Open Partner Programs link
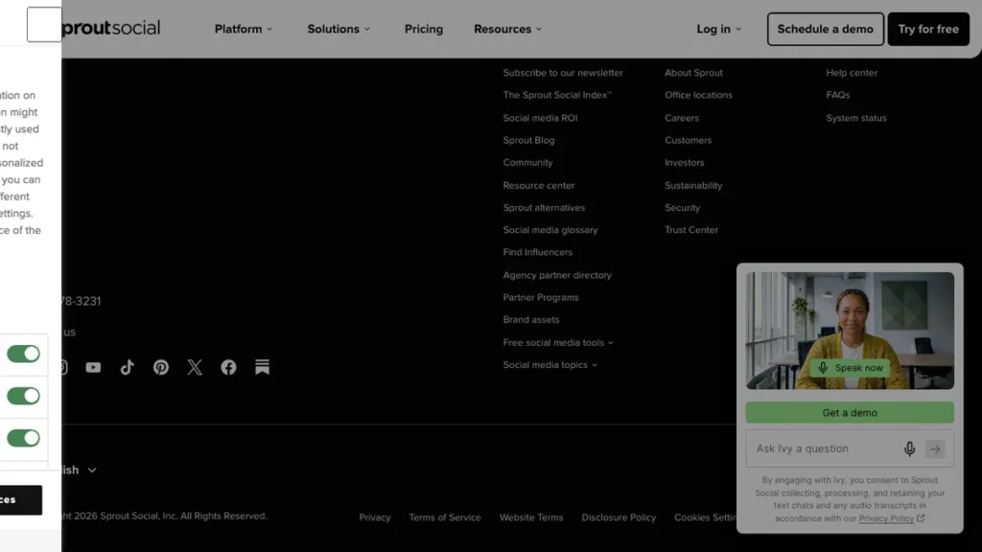The height and width of the screenshot is (552, 982). [541, 297]
